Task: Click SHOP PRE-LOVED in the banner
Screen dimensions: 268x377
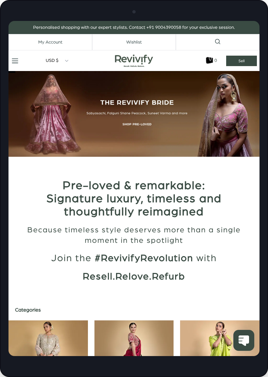Action: pyautogui.click(x=137, y=124)
